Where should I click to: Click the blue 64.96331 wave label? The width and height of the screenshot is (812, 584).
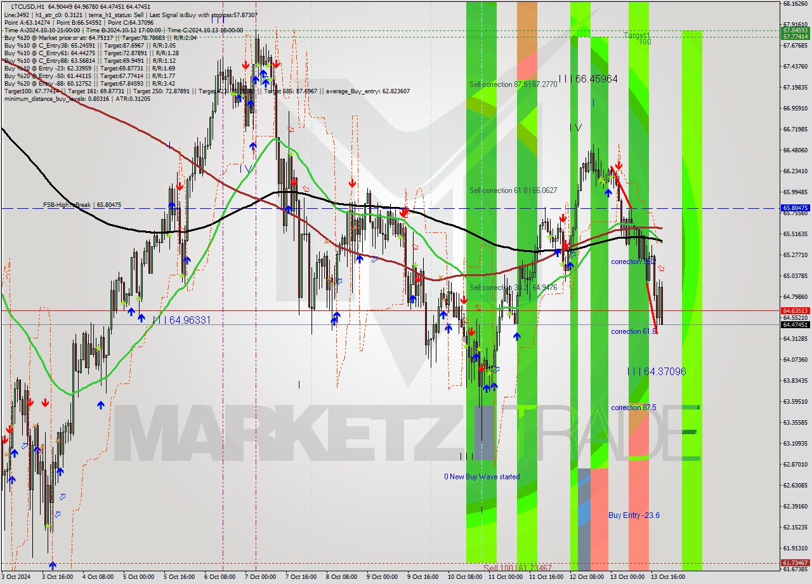click(x=181, y=320)
